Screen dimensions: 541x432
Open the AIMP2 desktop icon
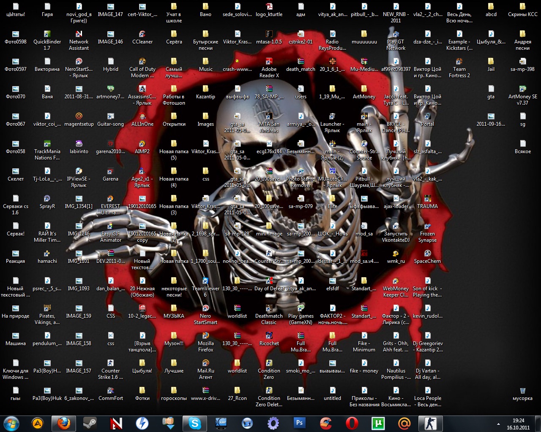coord(142,147)
